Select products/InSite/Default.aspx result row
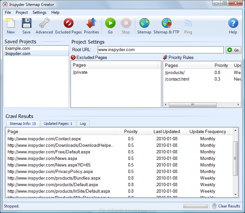 119,191
